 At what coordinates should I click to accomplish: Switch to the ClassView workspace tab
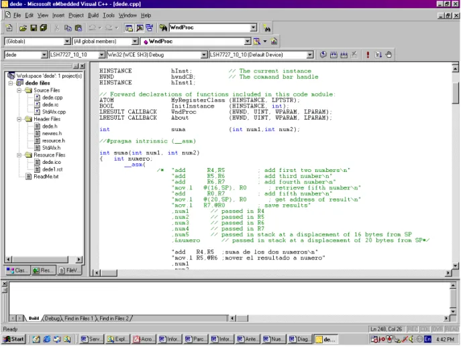[x=17, y=270]
